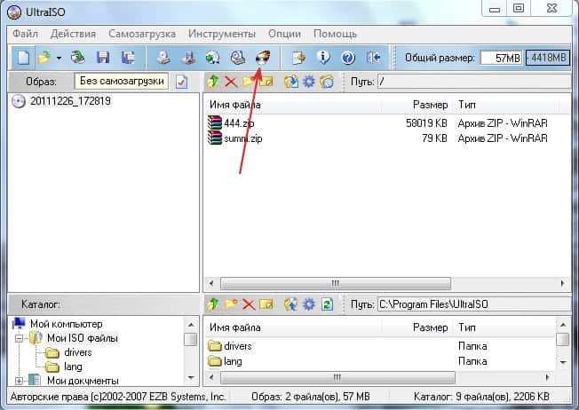Viewport: 579px width, 410px height.
Task: Click the 4418MB capacity indicator bar
Action: click(x=548, y=58)
